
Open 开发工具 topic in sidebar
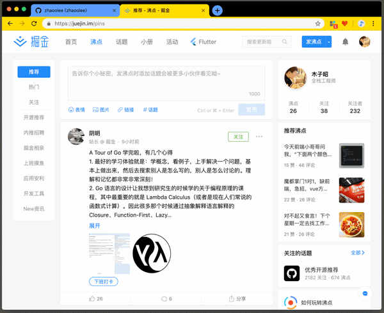pyautogui.click(x=34, y=194)
